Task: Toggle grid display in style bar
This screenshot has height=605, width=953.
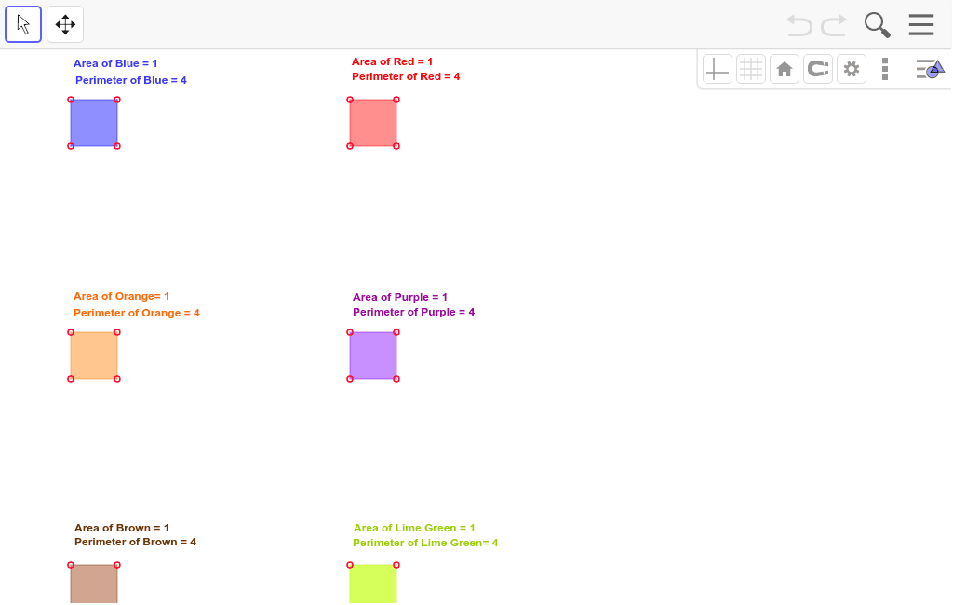Action: (x=751, y=69)
